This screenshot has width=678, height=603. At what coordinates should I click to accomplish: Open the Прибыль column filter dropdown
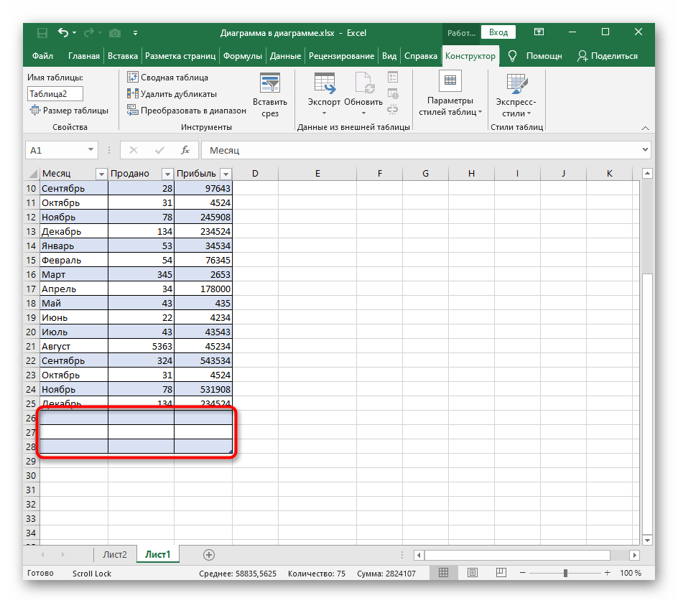click(226, 174)
